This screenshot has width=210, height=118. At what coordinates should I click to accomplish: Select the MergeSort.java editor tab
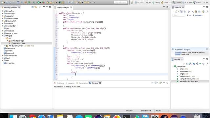pyautogui.click(x=63, y=8)
